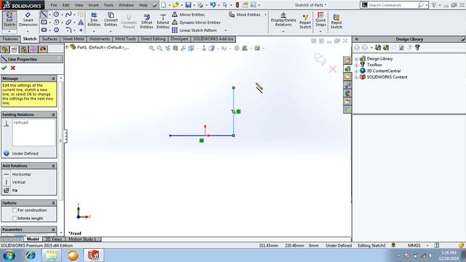466x262 pixels.
Task: Activate Trim Entities tool
Action: pos(94,20)
